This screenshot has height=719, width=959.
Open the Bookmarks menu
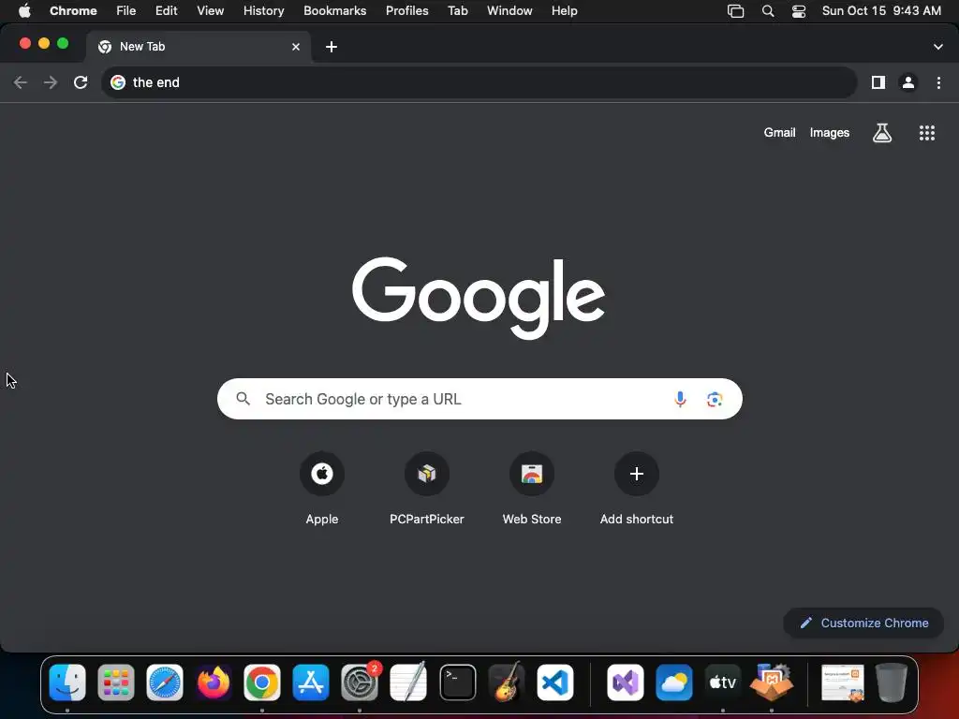pyautogui.click(x=334, y=10)
